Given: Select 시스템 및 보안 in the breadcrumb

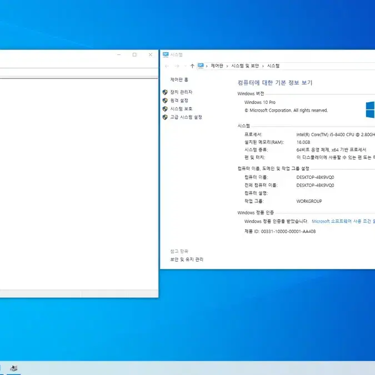Looking at the screenshot, I should (245, 66).
